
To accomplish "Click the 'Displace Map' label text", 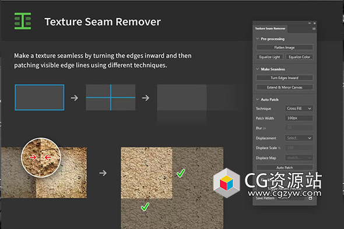I will (266, 158).
